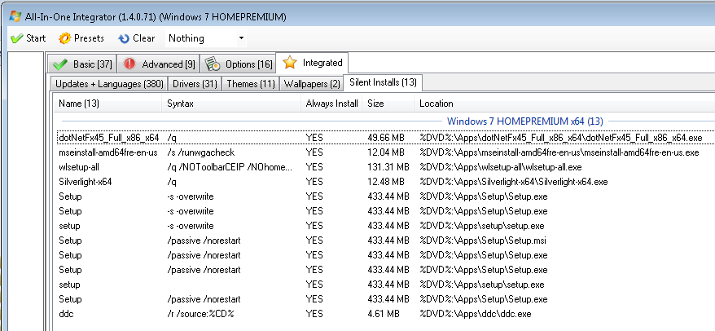
Task: Select the Silverlight-x64 install entry
Action: (85, 182)
